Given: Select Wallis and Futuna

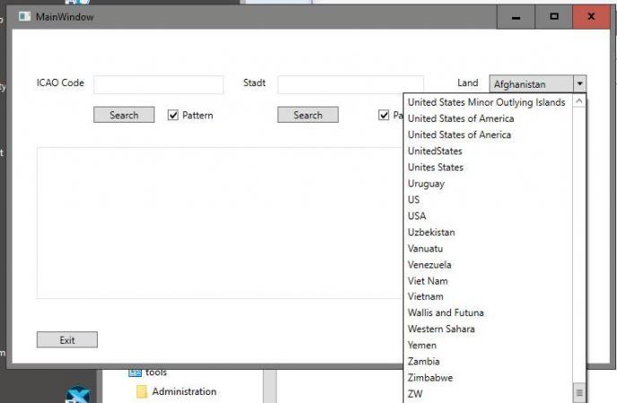Looking at the screenshot, I should coord(446,313).
